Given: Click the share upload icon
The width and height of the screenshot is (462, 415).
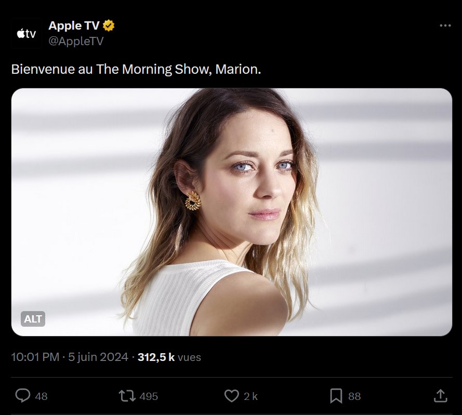Looking at the screenshot, I should [x=440, y=396].
